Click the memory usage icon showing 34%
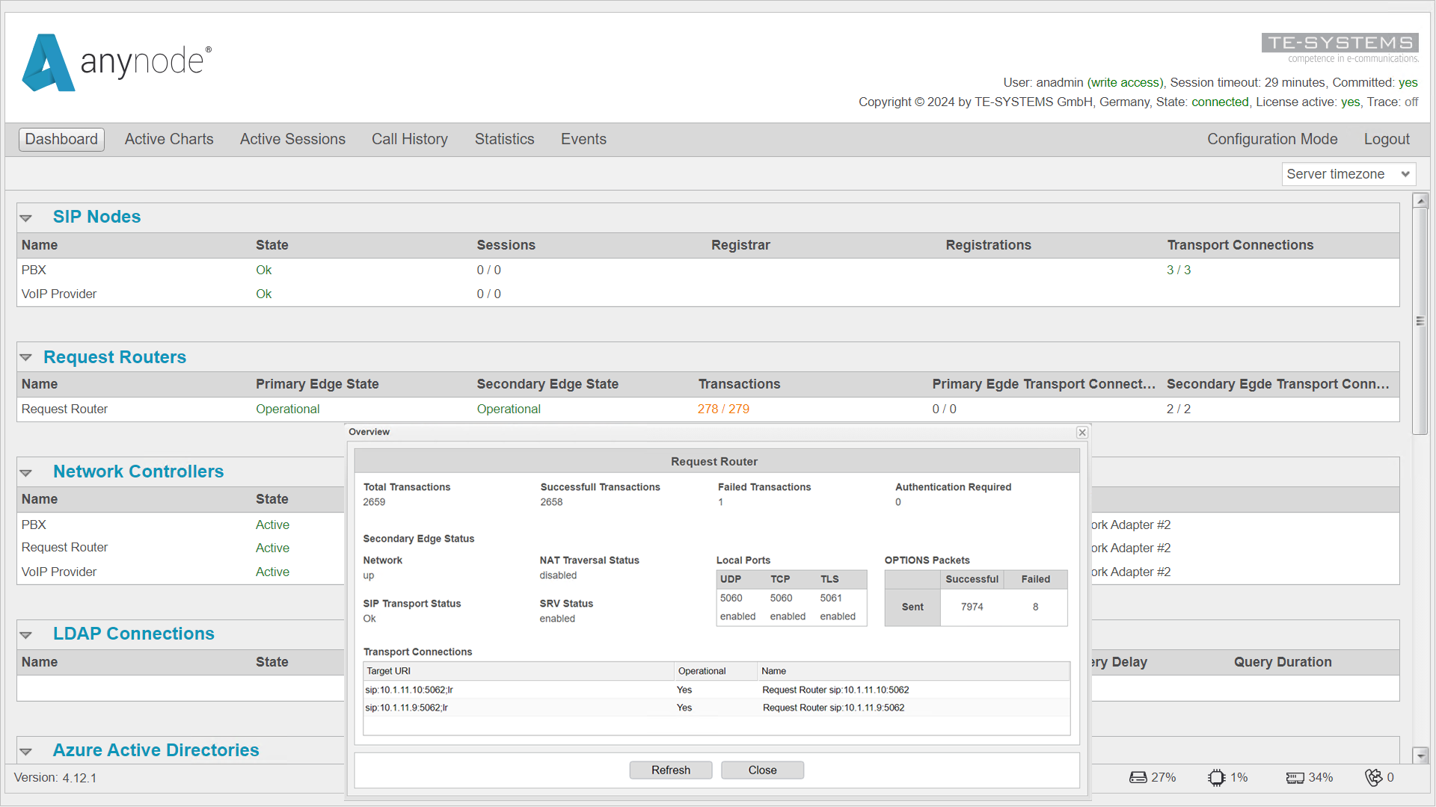 tap(1295, 778)
